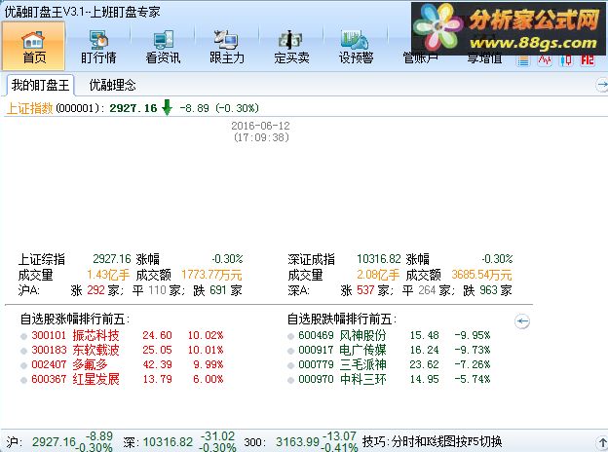Image resolution: width=608 pixels, height=452 pixels.
Task: Select stock 002407 多氟多
Action: [x=70, y=364]
